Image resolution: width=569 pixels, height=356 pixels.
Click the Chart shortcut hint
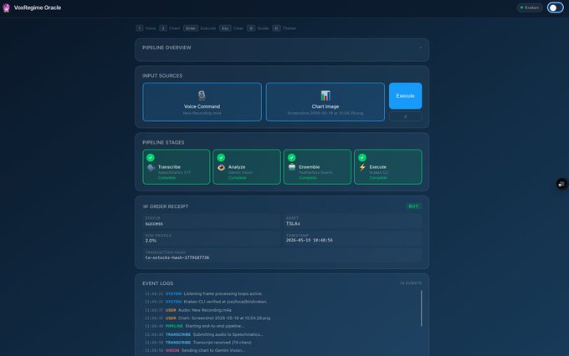point(170,28)
